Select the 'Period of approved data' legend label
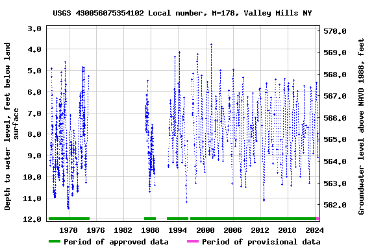 click(x=116, y=242)
